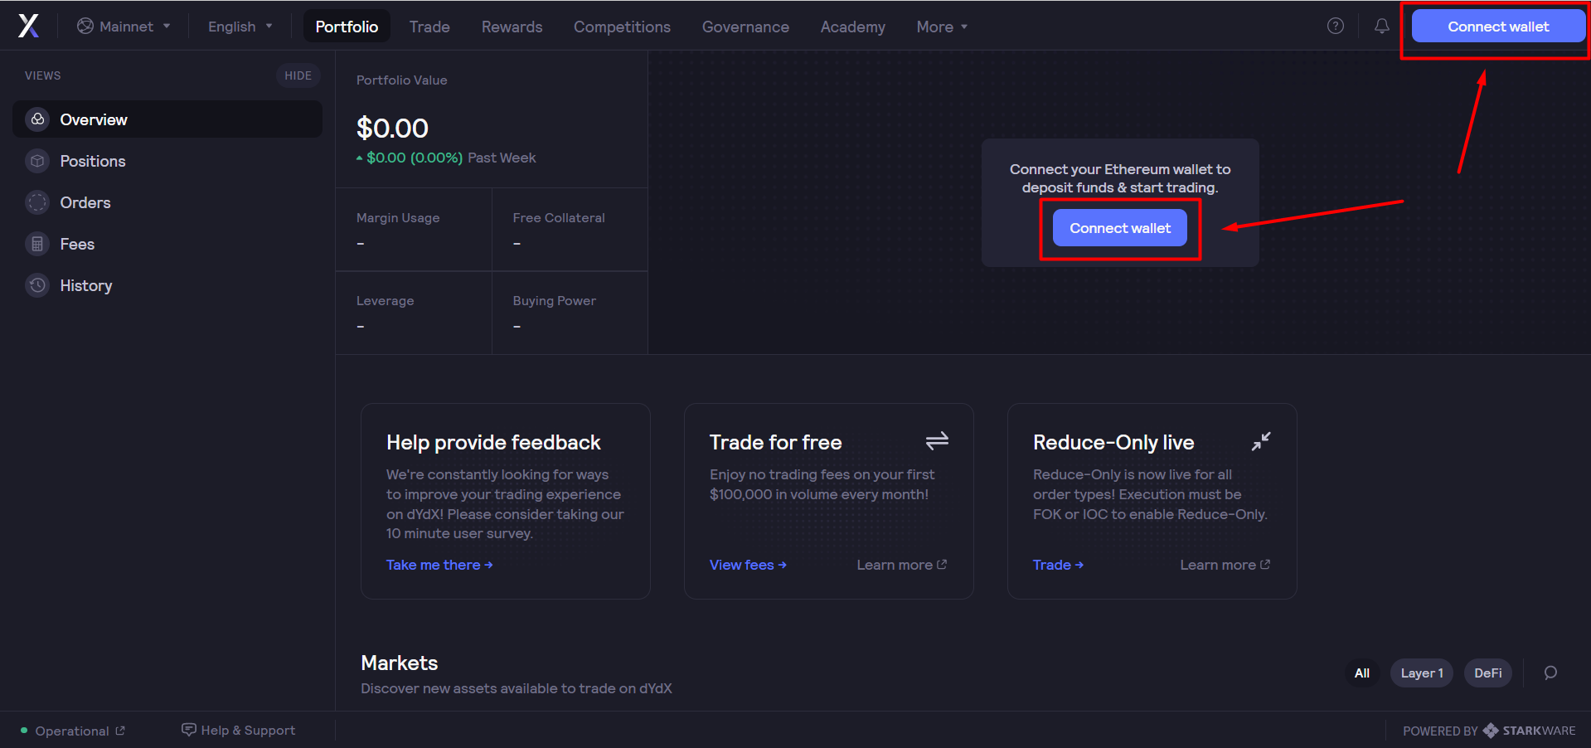
Task: Click the Help & Support chat icon
Action: 189,730
